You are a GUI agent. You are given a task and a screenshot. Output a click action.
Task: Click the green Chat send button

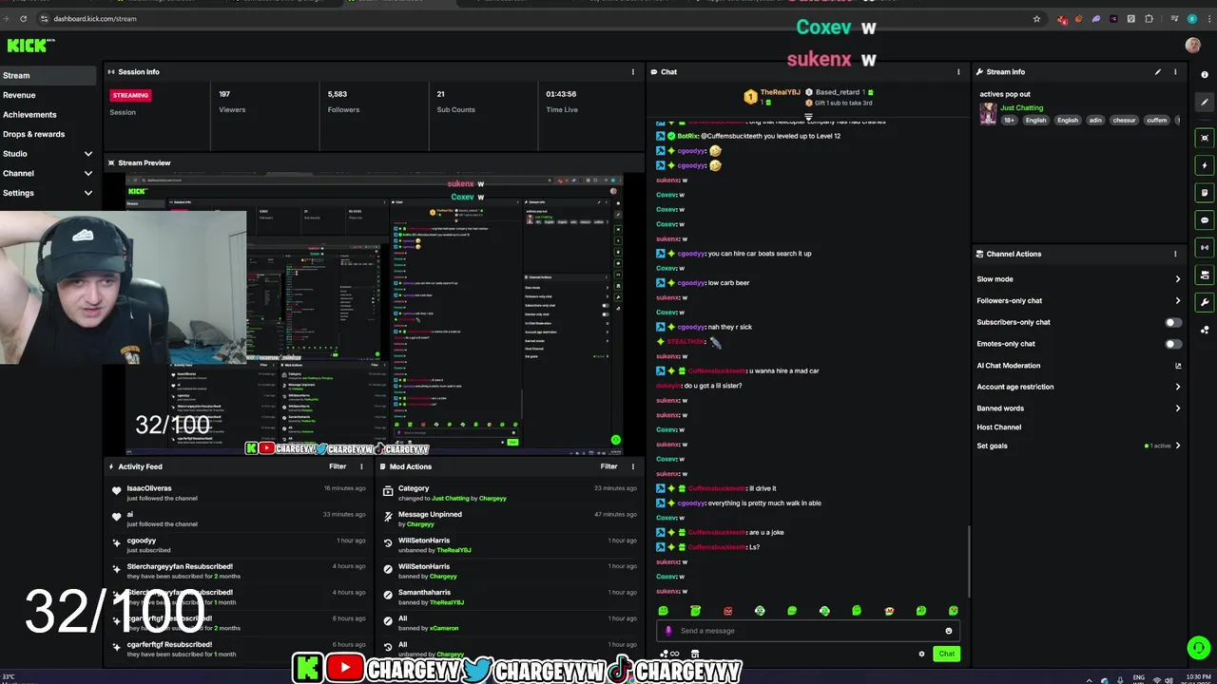click(946, 654)
